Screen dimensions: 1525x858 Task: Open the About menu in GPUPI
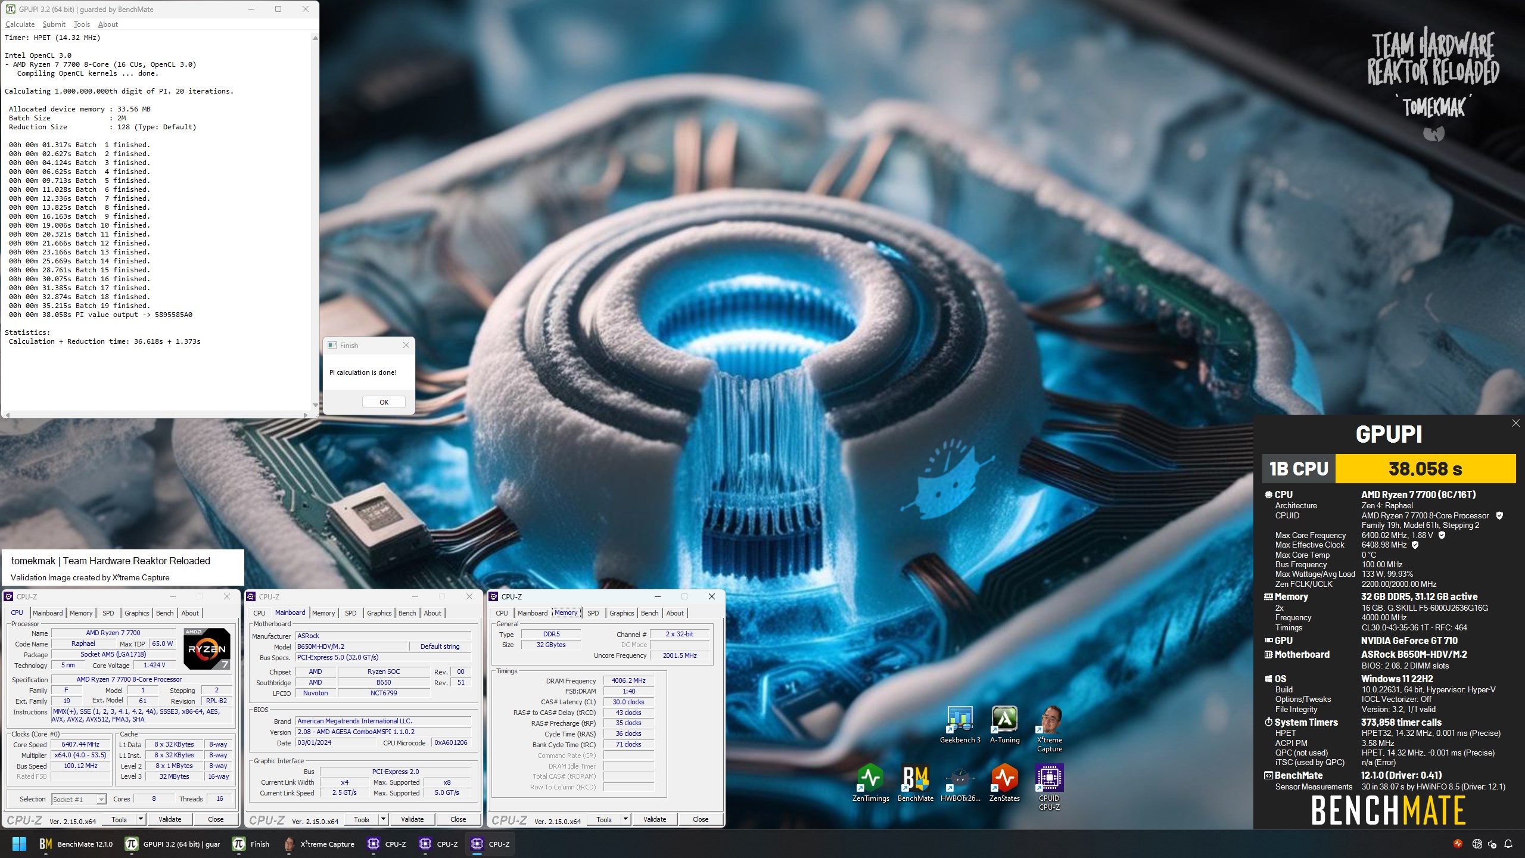click(108, 24)
